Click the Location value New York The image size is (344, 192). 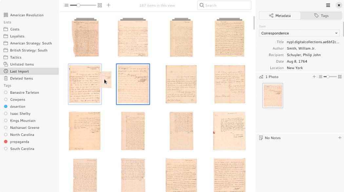click(x=295, y=68)
